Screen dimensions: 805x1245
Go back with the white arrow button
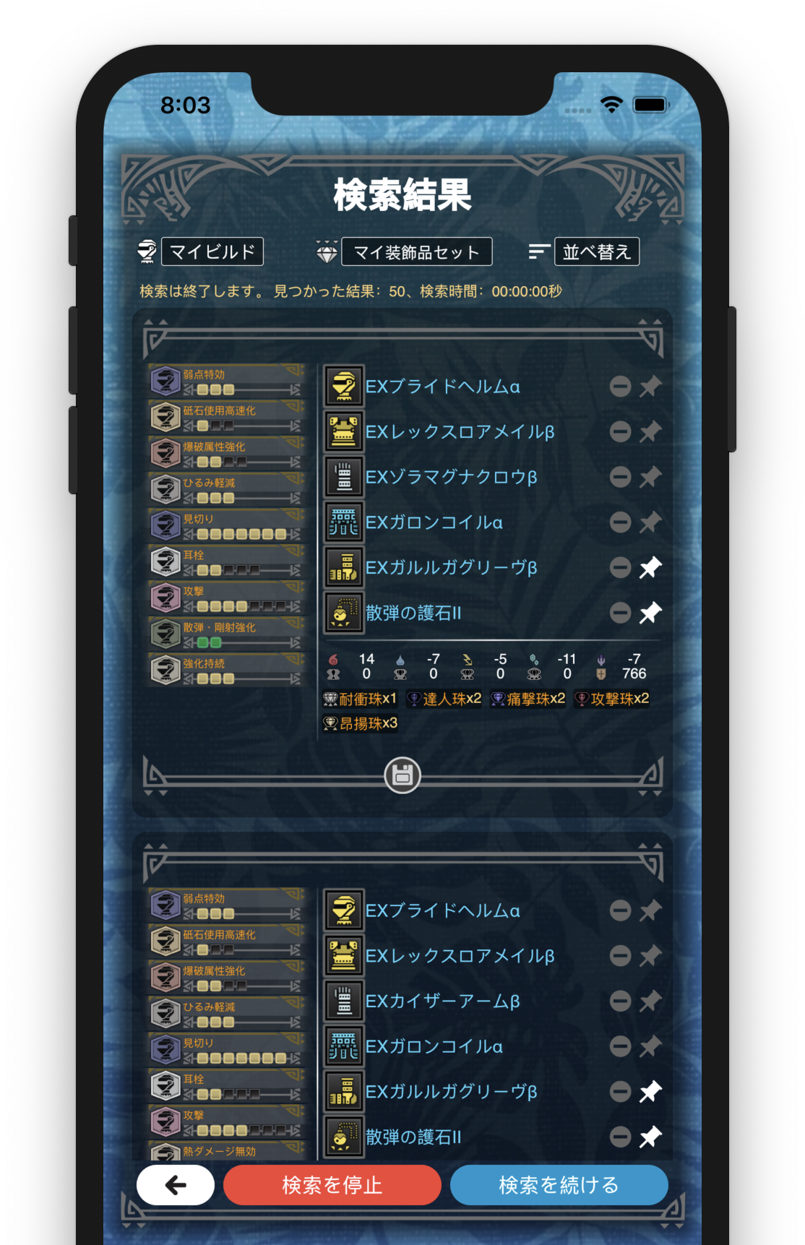coord(176,1185)
